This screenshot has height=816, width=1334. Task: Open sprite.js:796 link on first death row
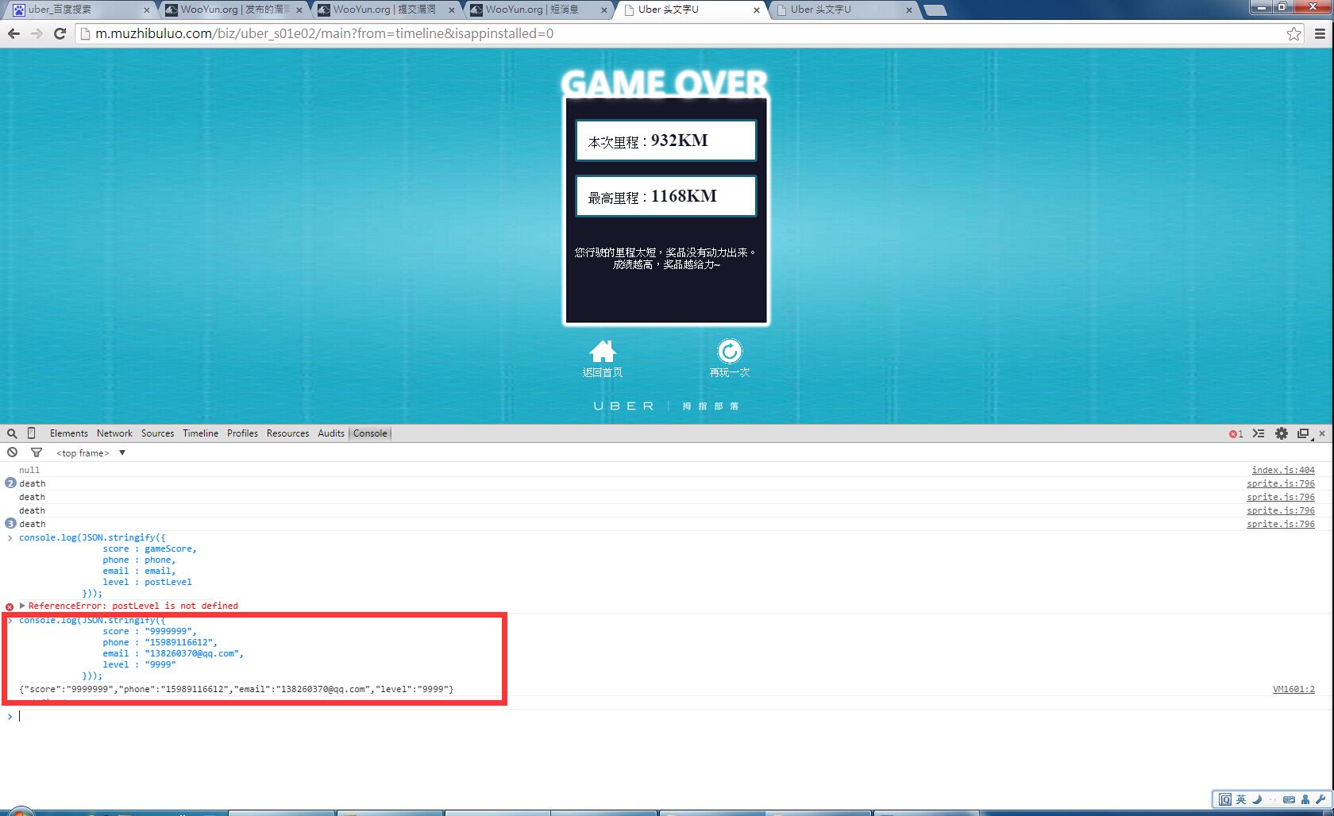coord(1281,483)
